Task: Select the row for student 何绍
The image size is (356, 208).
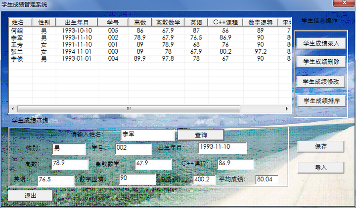Action: [150, 31]
